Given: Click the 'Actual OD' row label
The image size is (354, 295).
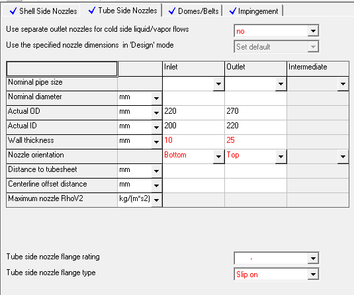Looking at the screenshot, I should (62, 112).
